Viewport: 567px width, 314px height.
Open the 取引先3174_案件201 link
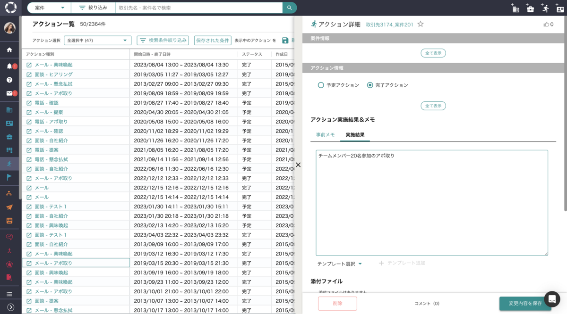[389, 25]
